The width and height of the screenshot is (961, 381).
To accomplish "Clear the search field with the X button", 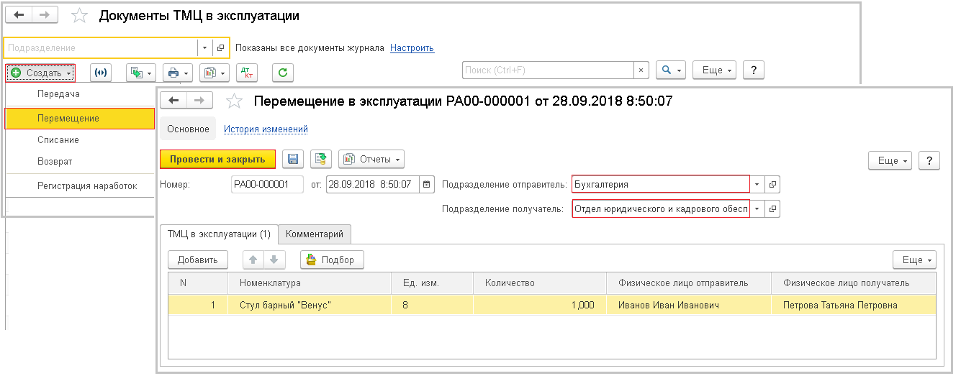I will click(x=641, y=70).
